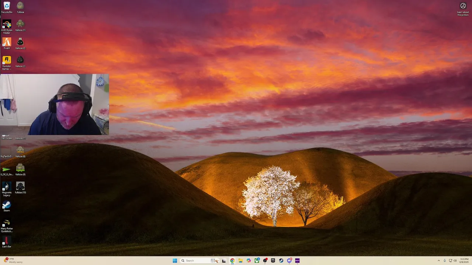This screenshot has height=265, width=472.
Task: Launch the FiveM desktop shortcut
Action: 7,43
